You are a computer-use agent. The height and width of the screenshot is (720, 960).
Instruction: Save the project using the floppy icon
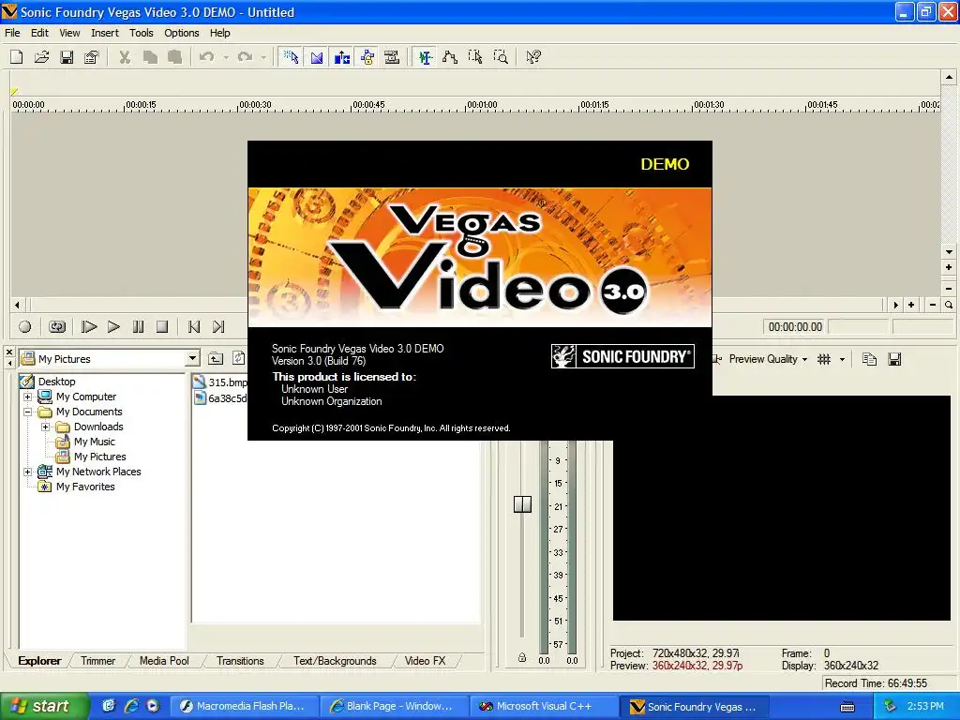coord(67,57)
